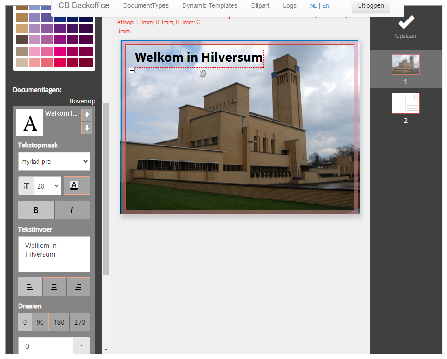
Task: Set rotation to 0 degrees
Action: pos(25,322)
